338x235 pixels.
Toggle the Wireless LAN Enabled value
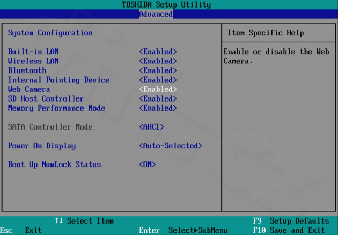click(158, 61)
